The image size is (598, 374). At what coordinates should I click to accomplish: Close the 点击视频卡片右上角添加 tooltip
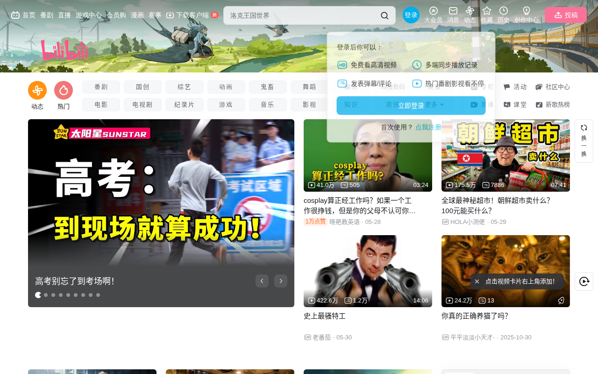point(477,281)
